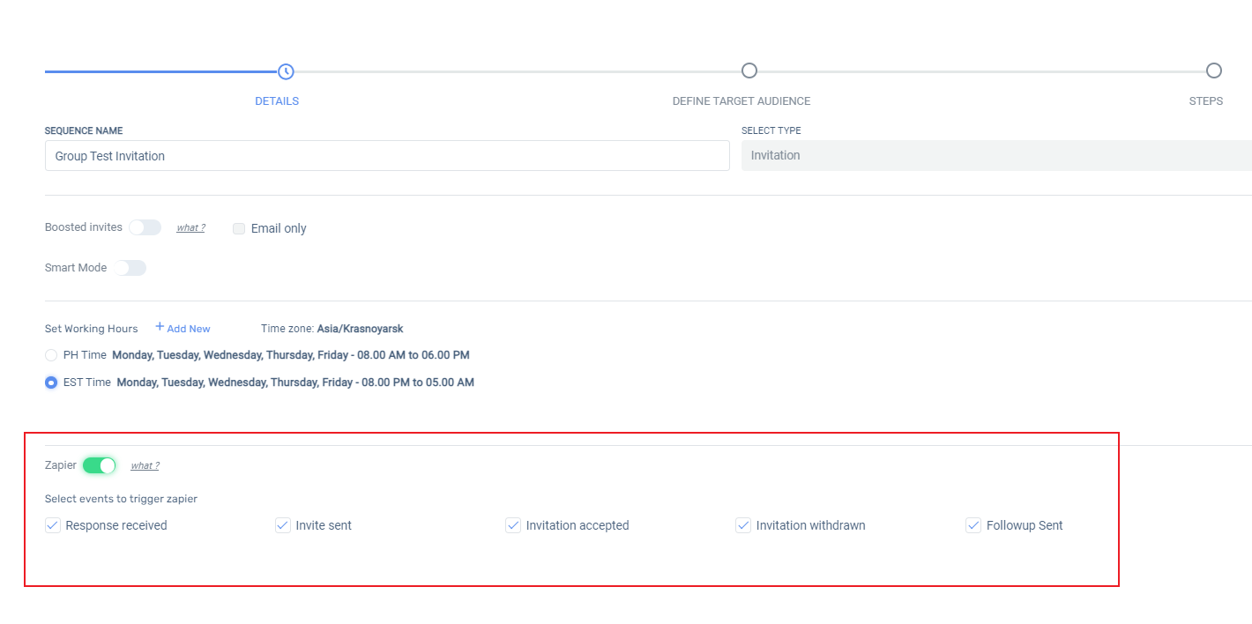Uncheck Invitation accepted checkbox

pyautogui.click(x=513, y=525)
